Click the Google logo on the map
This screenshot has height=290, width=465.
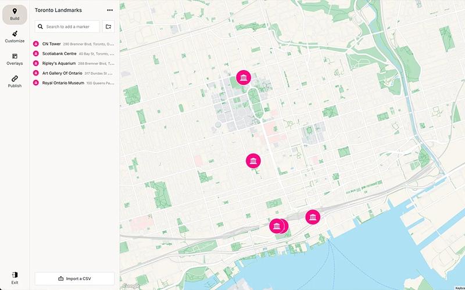(x=130, y=286)
